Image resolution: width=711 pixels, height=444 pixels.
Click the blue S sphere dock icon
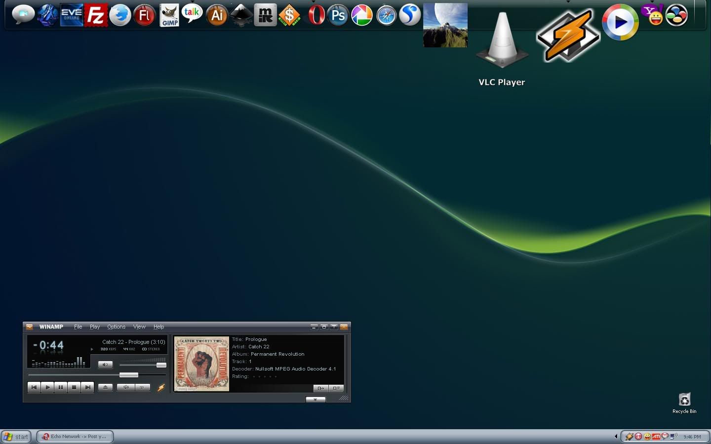pyautogui.click(x=410, y=15)
